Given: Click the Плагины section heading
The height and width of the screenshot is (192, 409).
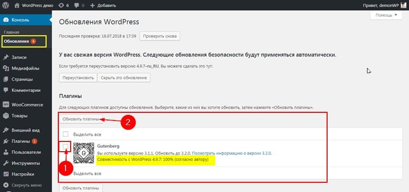Looking at the screenshot, I should pyautogui.click(x=71, y=97).
